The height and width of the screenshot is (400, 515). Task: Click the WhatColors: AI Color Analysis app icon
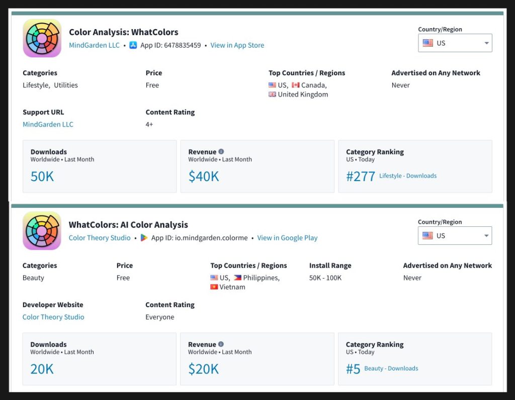42,231
